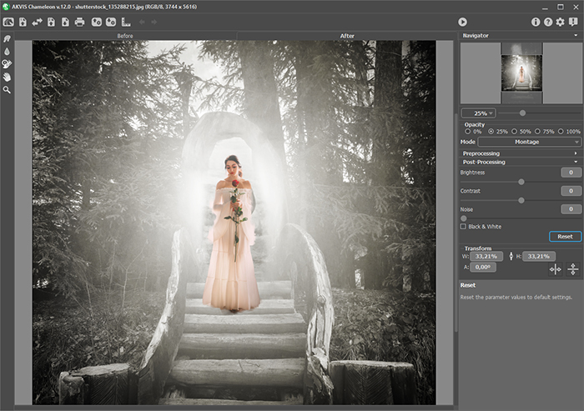Toggle the rulers and scale icon

(x=126, y=22)
